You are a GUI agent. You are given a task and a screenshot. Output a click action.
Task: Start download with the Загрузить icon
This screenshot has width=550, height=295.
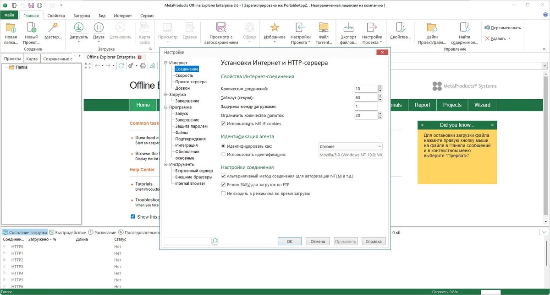tap(79, 27)
